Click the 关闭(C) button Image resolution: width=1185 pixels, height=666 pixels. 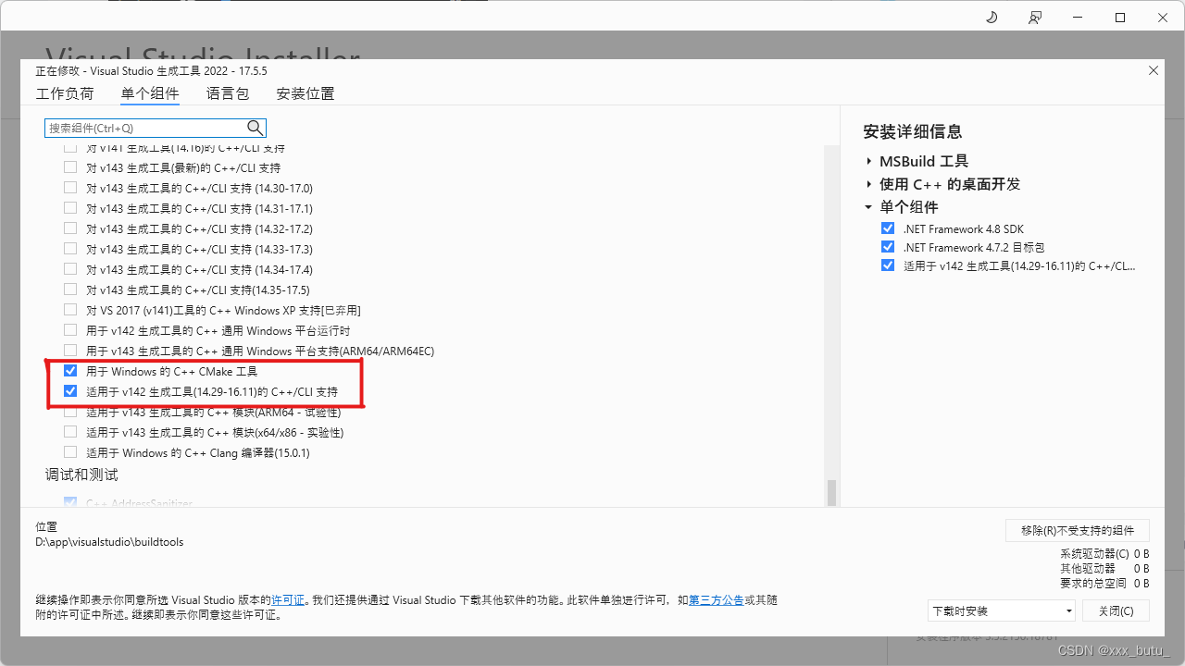1116,610
